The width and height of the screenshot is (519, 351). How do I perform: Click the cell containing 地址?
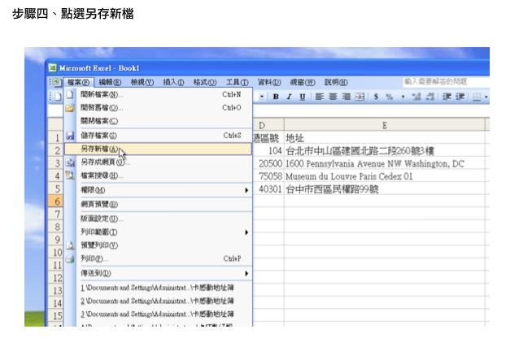click(x=384, y=138)
